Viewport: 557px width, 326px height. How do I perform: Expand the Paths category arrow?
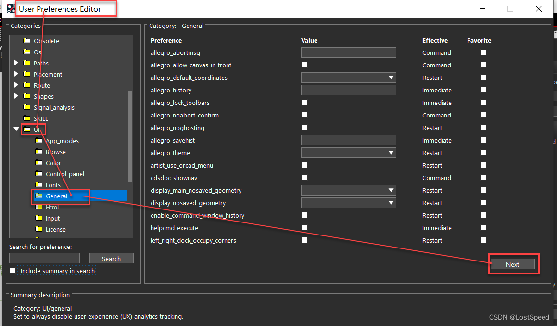[16, 63]
